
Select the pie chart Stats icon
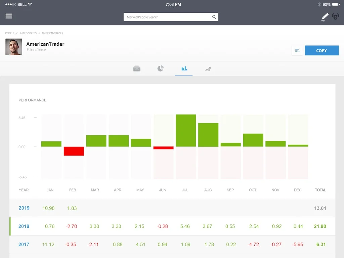point(160,68)
